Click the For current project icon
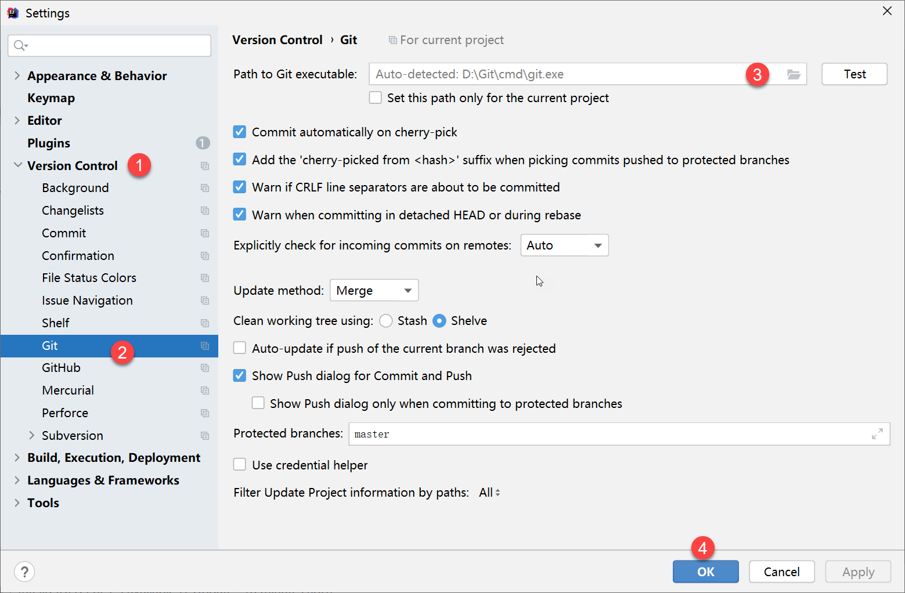The width and height of the screenshot is (905, 593). (x=393, y=40)
